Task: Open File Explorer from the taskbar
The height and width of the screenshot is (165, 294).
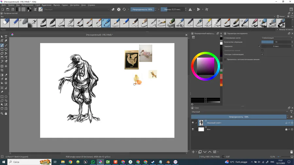Action: [63, 162]
